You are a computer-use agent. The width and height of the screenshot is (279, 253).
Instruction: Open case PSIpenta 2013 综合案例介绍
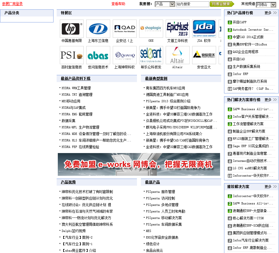click(168, 101)
